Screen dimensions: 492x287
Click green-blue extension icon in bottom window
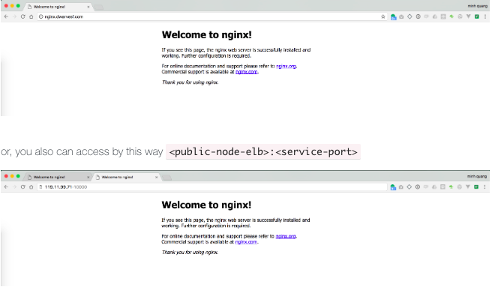click(393, 187)
